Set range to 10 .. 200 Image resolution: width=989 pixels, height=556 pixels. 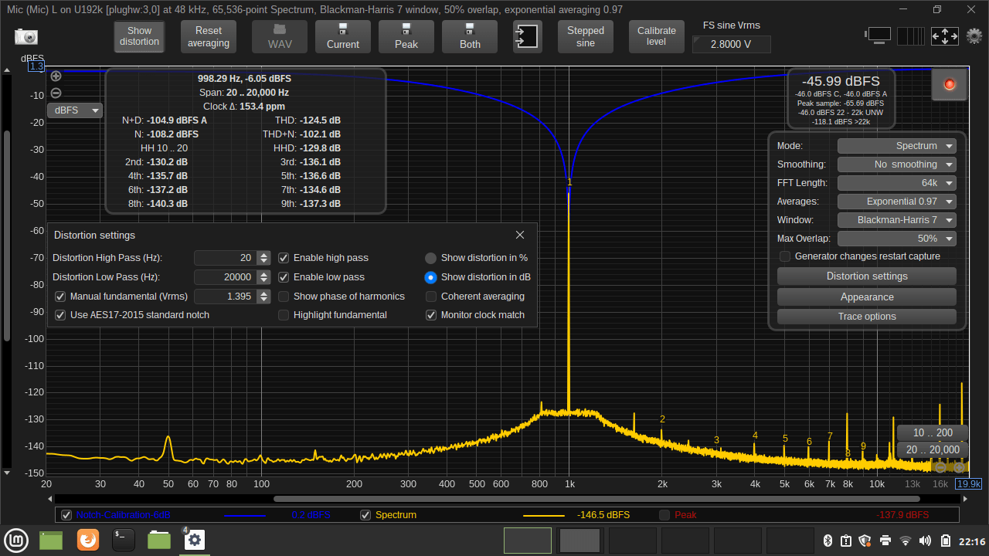[x=933, y=433]
